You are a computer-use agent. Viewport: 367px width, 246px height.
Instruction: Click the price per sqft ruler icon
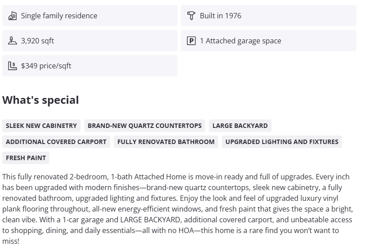pyautogui.click(x=13, y=66)
